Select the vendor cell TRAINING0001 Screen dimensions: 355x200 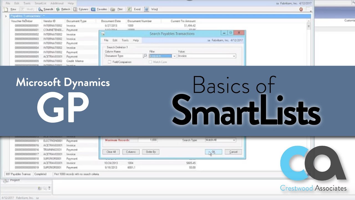(x=53, y=150)
